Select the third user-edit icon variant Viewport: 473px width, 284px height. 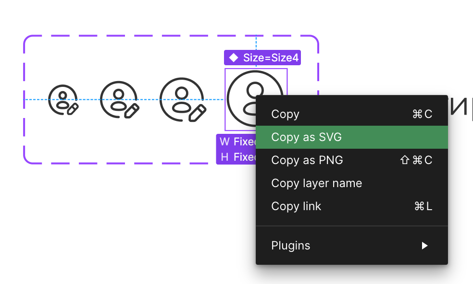(182, 99)
